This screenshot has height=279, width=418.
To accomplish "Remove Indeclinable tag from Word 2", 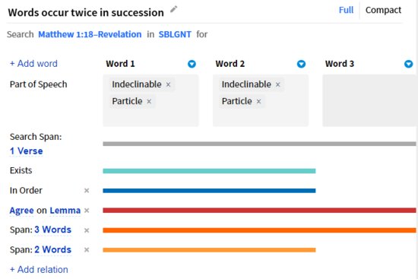I will 277,84.
